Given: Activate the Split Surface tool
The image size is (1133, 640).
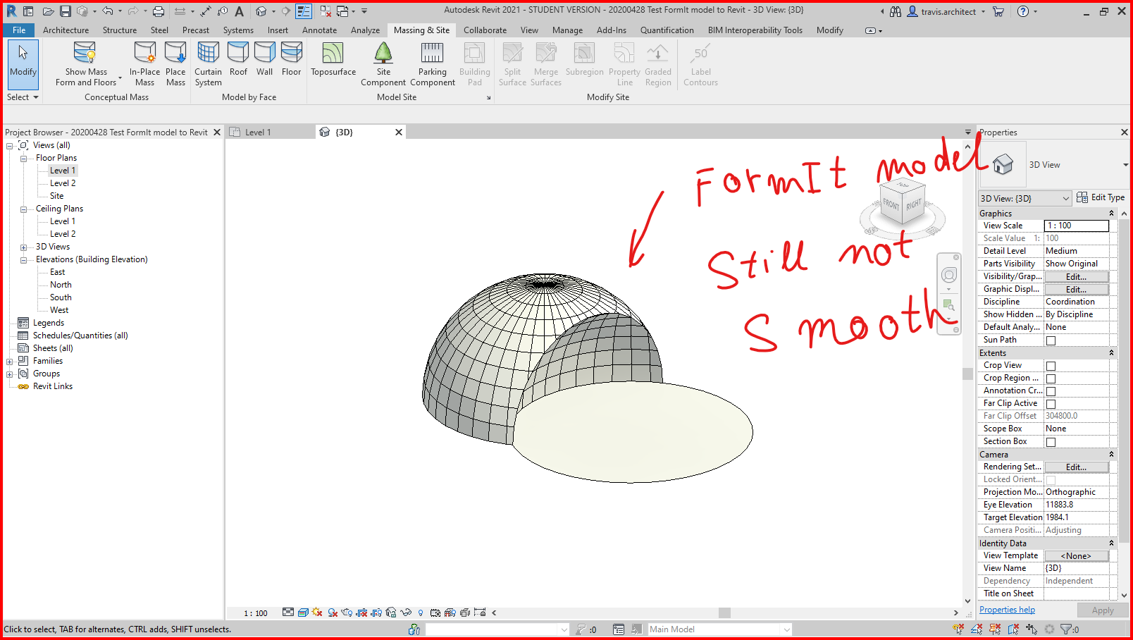Looking at the screenshot, I should coord(512,63).
